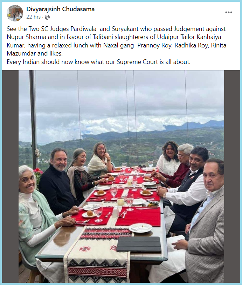The height and width of the screenshot is (285, 242).
Task: Open the post's three-dot options menu
Action: (x=229, y=12)
